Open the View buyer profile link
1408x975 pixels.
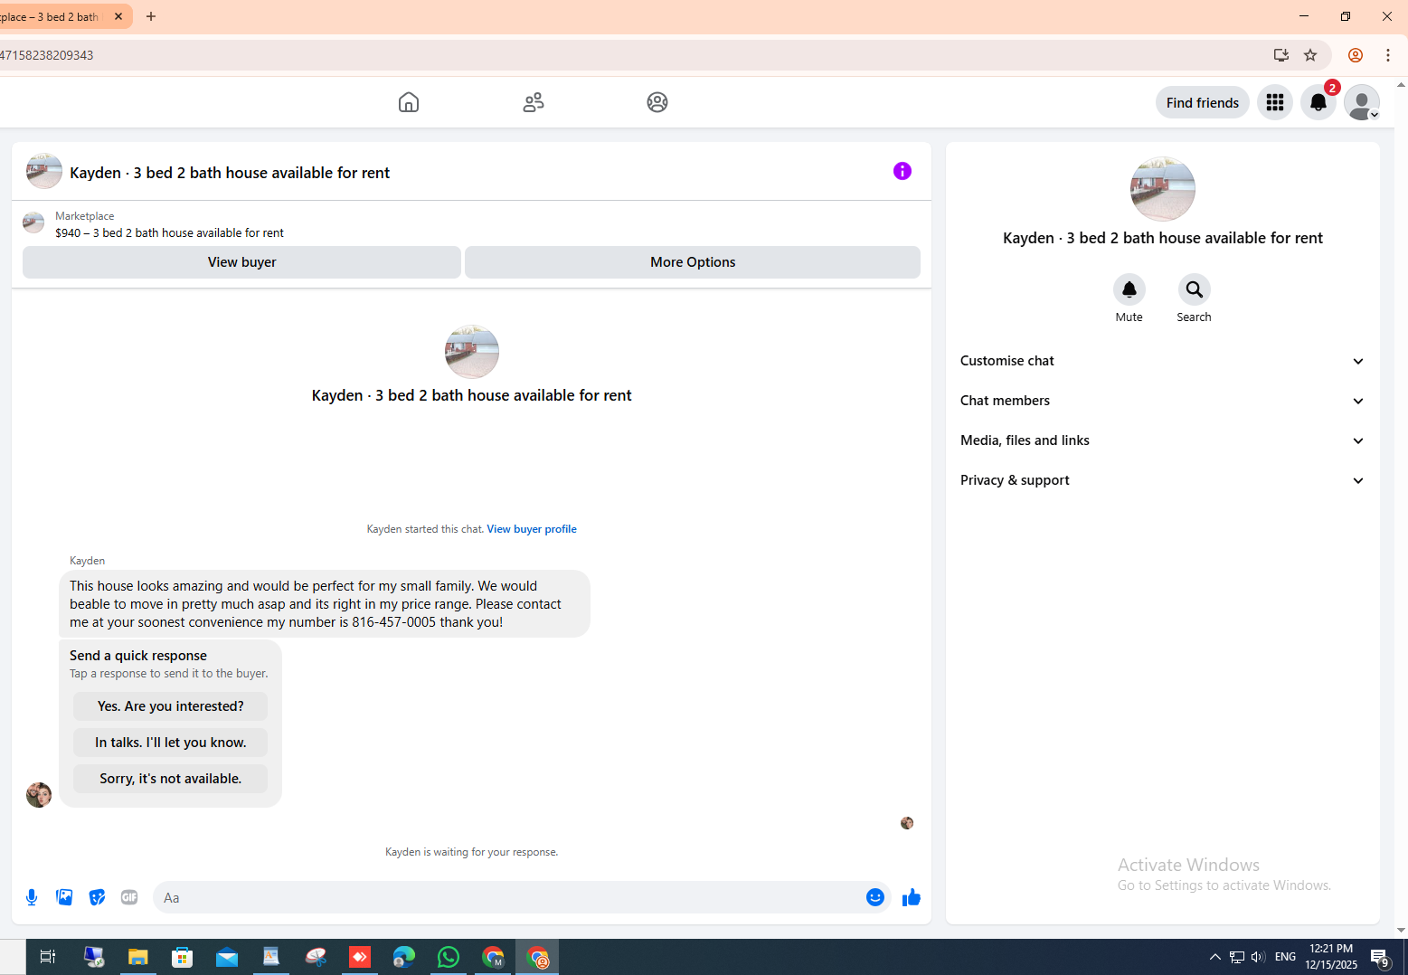(x=532, y=529)
